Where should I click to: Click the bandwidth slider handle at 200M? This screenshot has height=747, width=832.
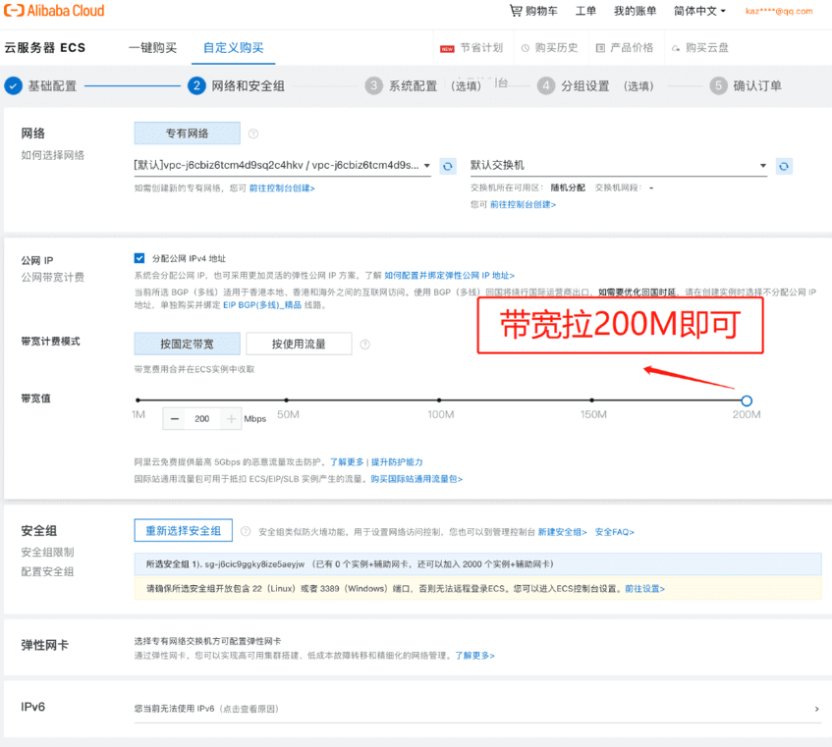pos(747,400)
